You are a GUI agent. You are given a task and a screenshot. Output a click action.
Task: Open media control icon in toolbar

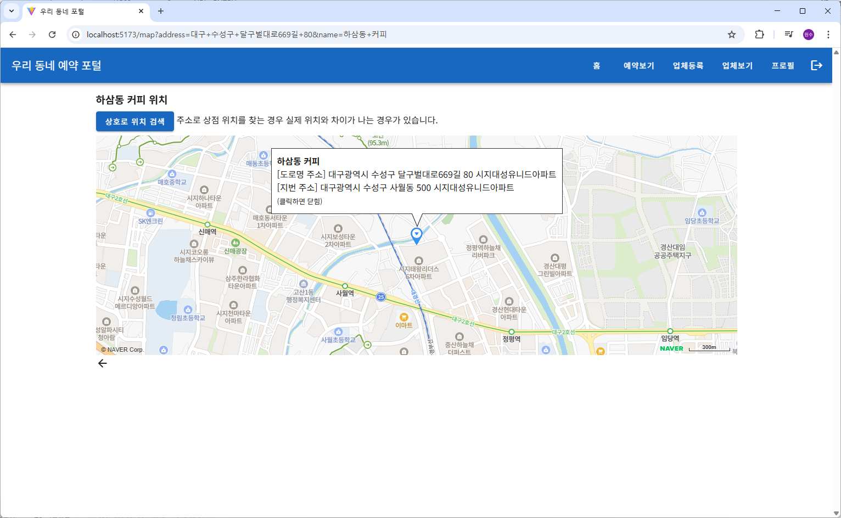point(789,35)
